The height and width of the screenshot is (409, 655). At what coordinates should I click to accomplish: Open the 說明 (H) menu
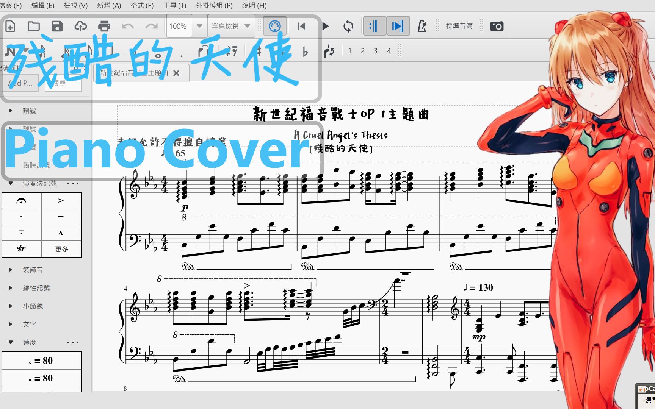254,5
